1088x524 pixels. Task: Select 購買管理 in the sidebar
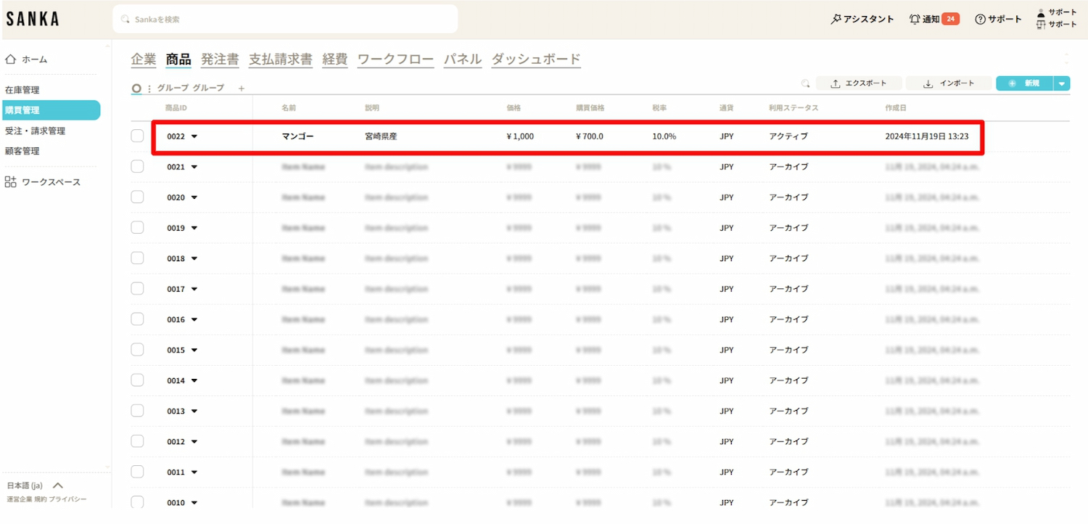tap(50, 110)
